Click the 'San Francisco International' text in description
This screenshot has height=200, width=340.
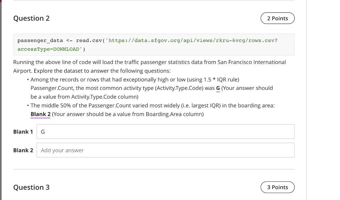click(252, 62)
